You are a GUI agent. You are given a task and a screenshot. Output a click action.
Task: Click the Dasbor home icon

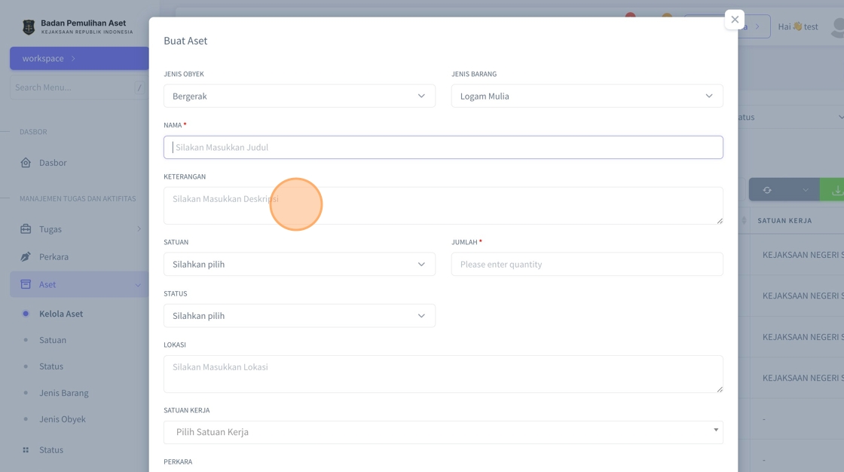pos(26,163)
